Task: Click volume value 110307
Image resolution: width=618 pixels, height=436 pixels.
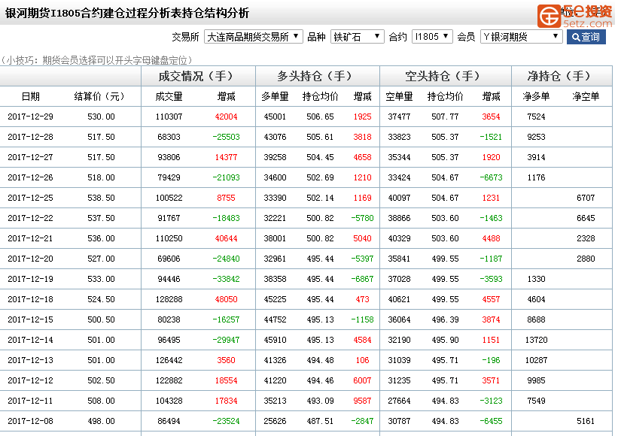Action: 169,117
